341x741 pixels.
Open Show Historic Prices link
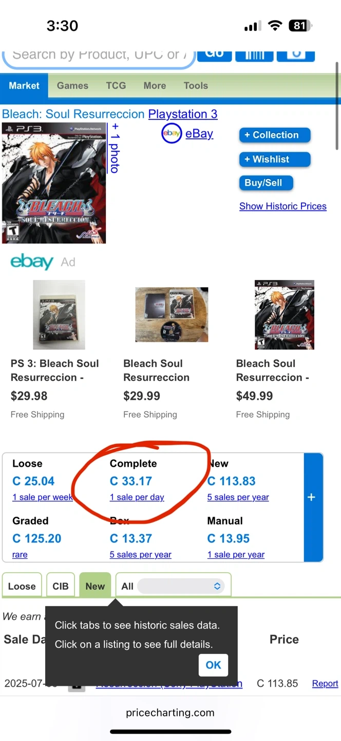(282, 206)
